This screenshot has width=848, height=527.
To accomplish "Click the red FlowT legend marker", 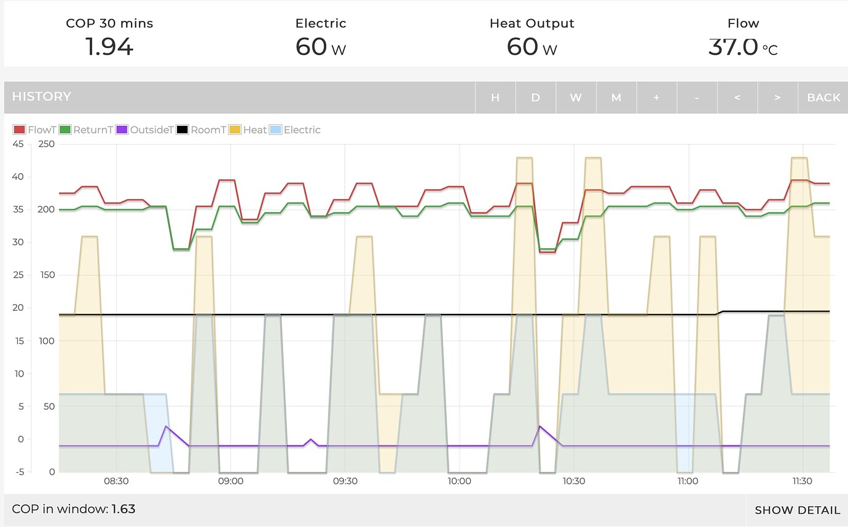I will coord(18,130).
